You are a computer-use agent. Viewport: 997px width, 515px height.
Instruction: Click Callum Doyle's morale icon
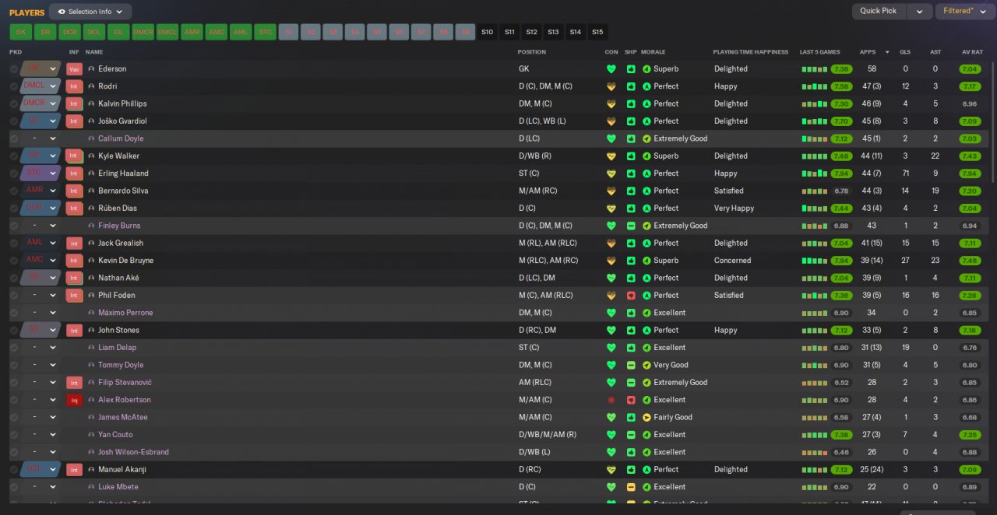[x=646, y=138]
